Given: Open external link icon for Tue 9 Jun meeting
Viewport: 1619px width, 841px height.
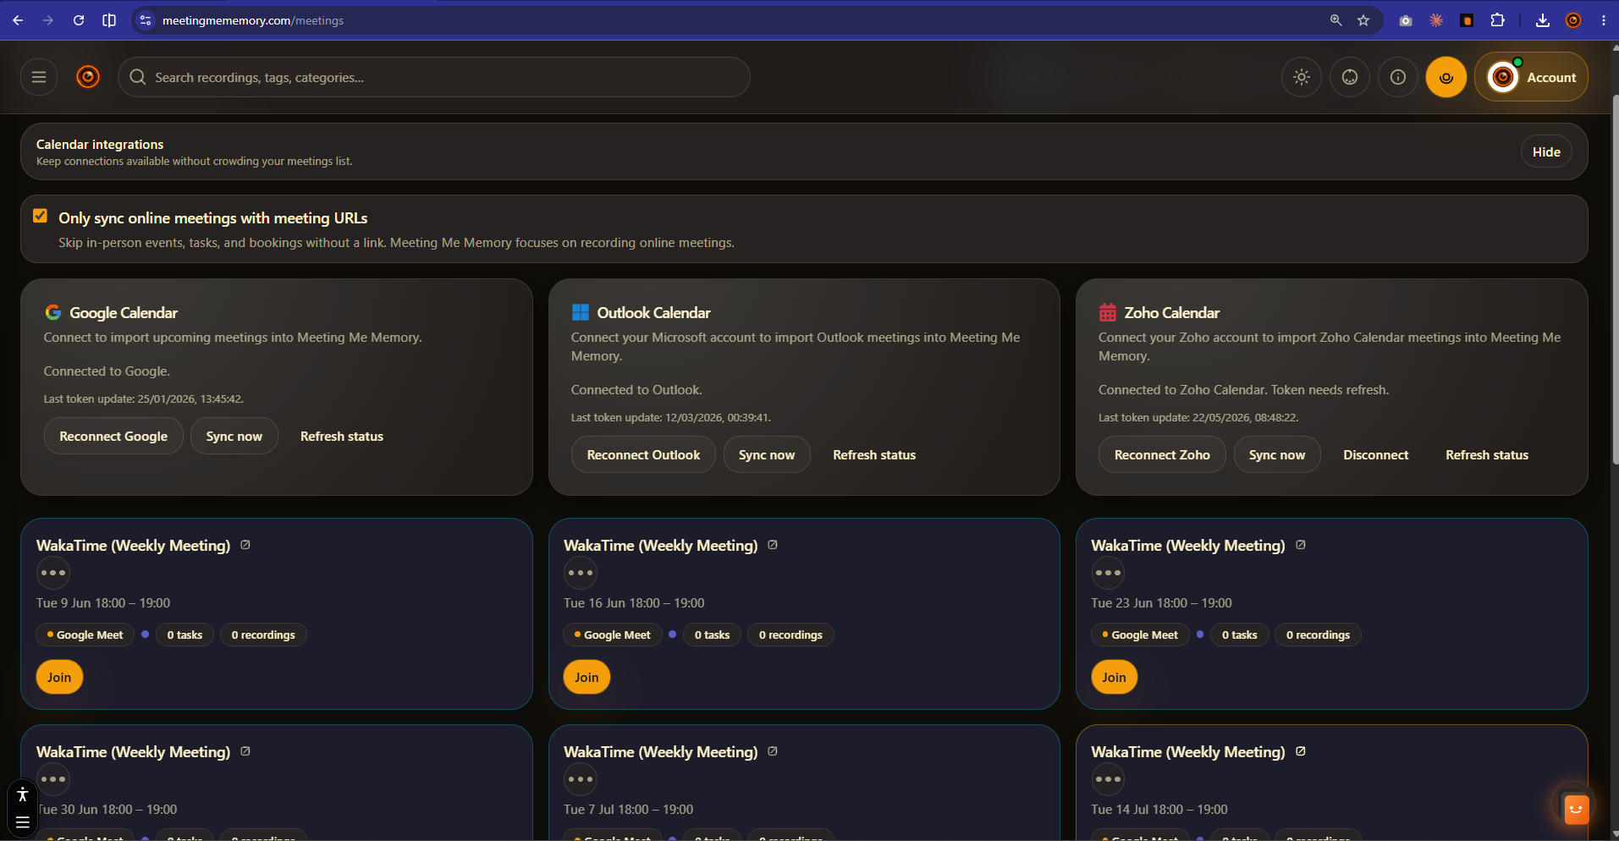Looking at the screenshot, I should click(245, 545).
